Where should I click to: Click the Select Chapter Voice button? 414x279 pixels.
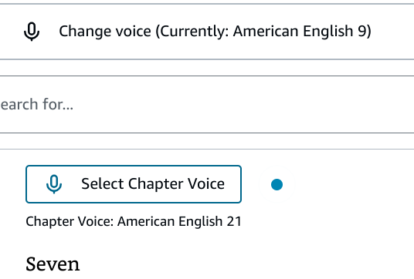(134, 184)
